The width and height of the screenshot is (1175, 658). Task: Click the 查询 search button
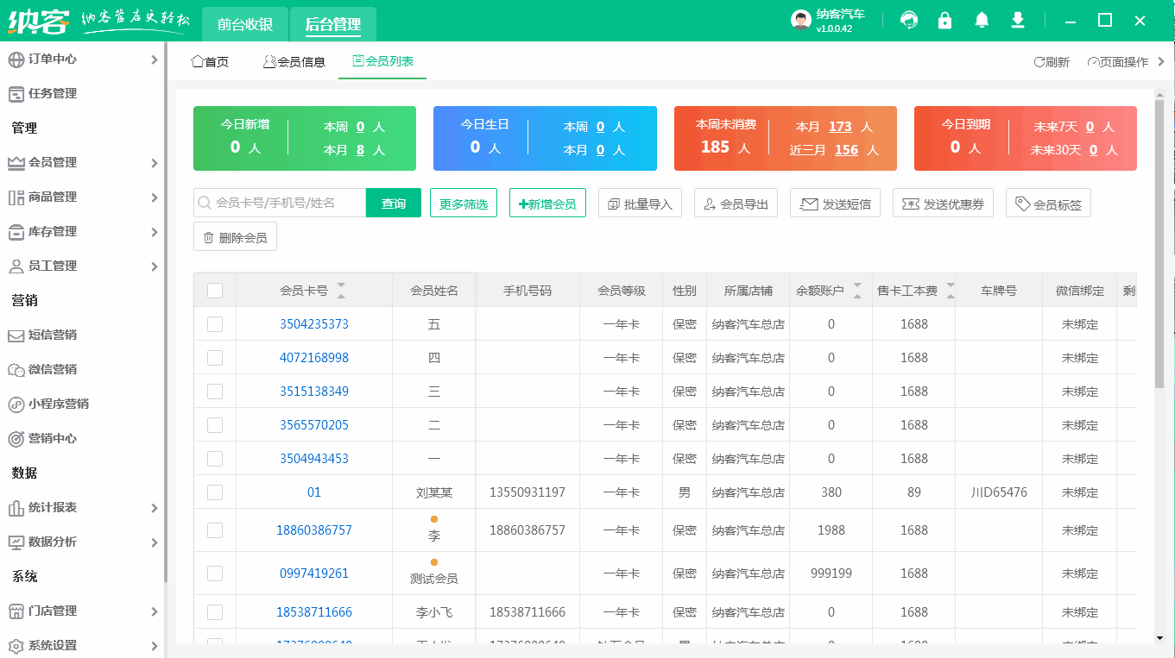pos(393,203)
